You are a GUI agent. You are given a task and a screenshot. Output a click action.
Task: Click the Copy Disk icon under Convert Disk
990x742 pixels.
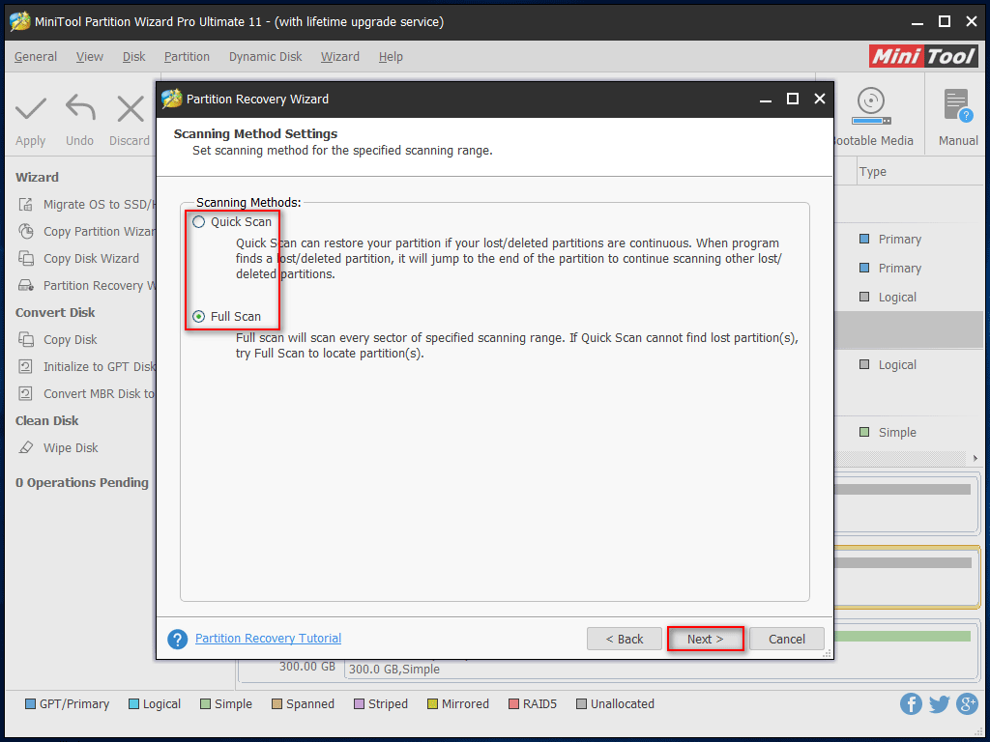(26, 339)
